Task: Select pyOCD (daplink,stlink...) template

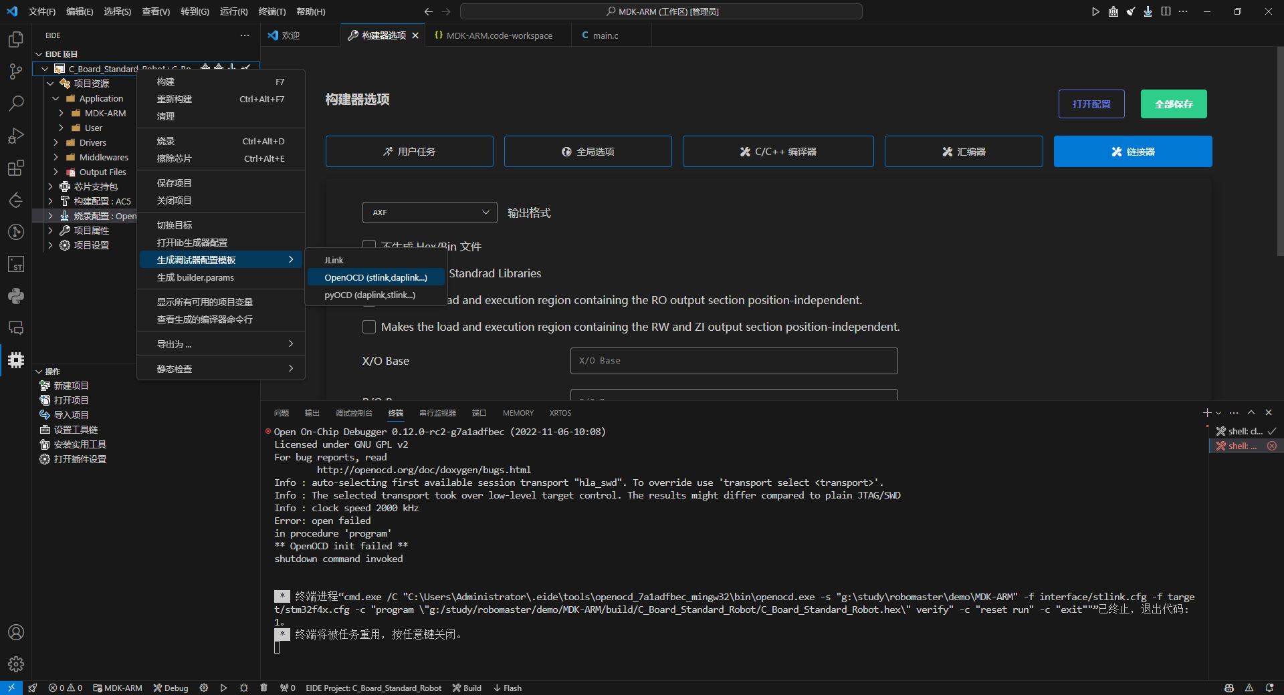Action: click(x=376, y=295)
